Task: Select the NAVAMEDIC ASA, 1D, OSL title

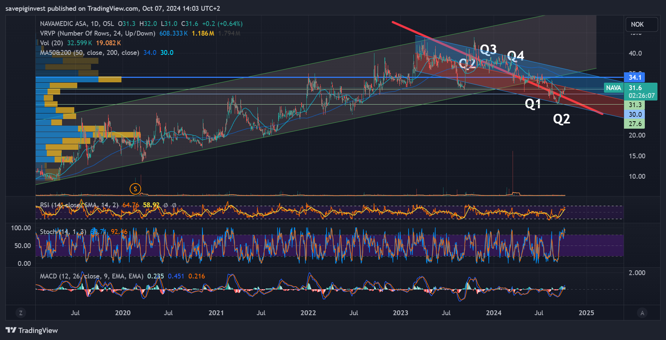Action: (77, 24)
